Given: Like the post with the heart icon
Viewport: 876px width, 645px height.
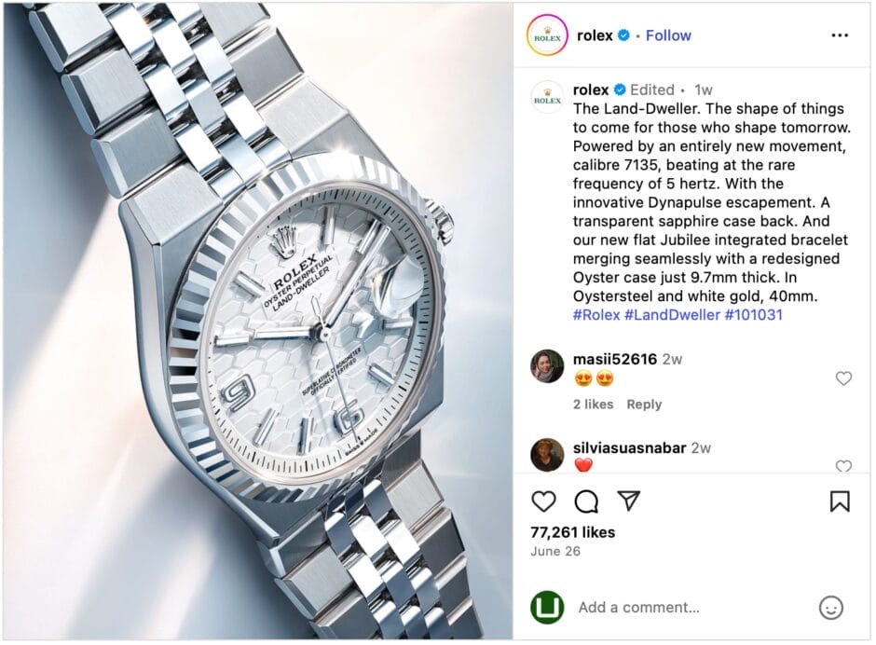Looking at the screenshot, I should (543, 501).
